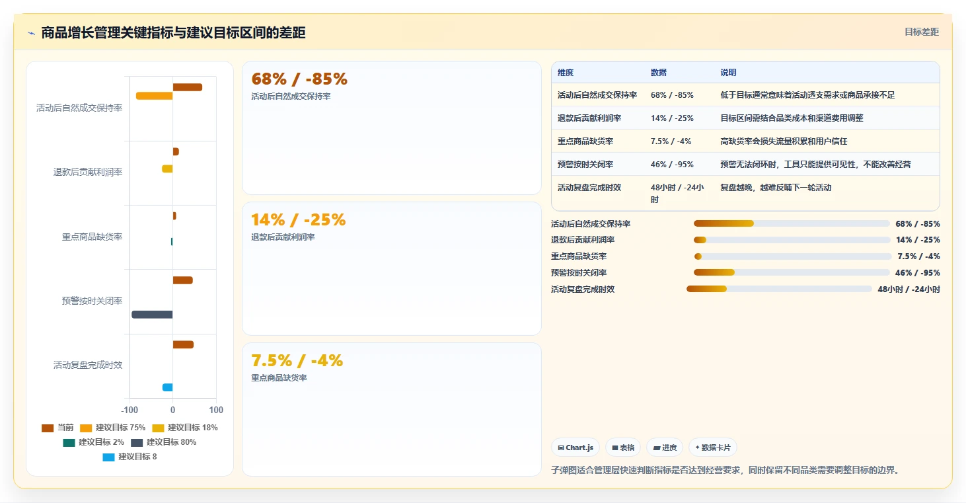966x503 pixels.
Task: Click the 维度 column header
Action: (566, 73)
